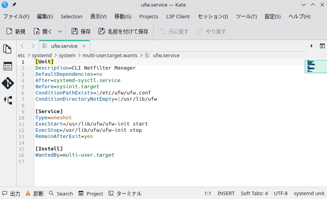Open the Soft Tabs: 4 indentation menu
327x199 pixels.
coord(254,193)
